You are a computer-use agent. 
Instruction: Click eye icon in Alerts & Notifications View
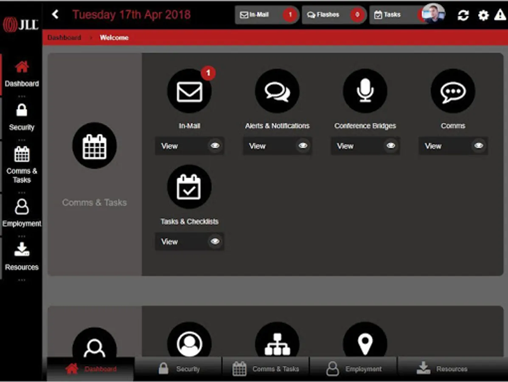coord(303,146)
